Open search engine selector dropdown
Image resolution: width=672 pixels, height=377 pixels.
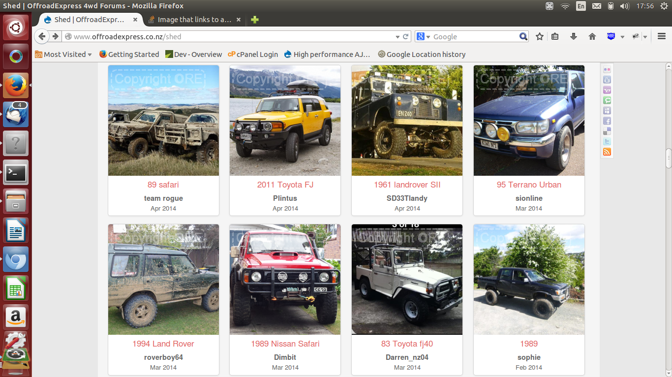423,37
